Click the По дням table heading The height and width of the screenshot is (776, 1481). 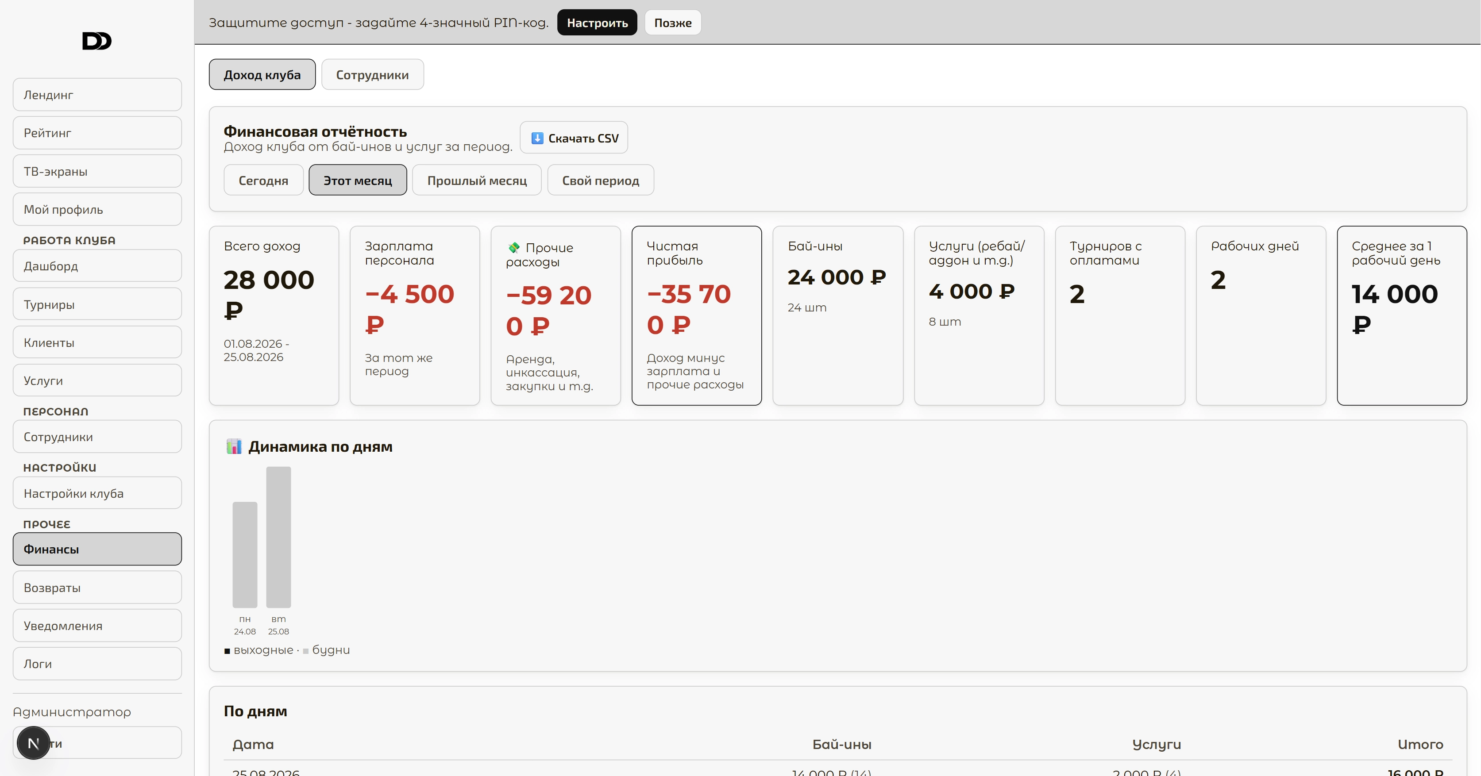pos(255,711)
